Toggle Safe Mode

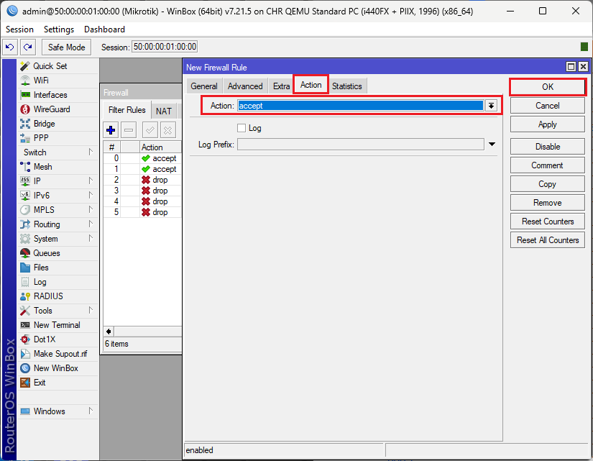(67, 47)
